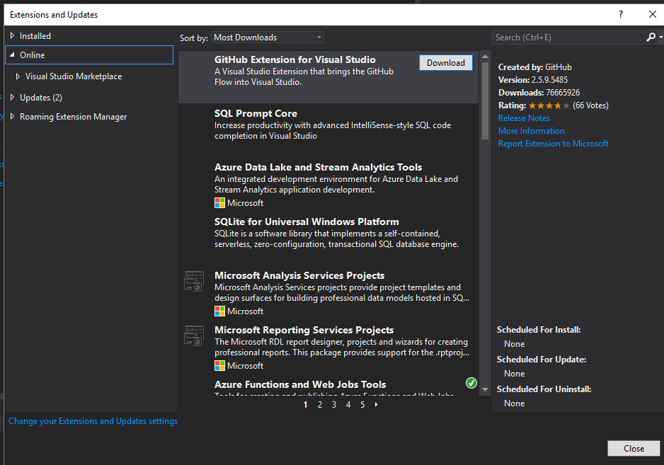Screen dimensions: 664x465
Task: Expand the Updates (2) node
Action: point(12,97)
